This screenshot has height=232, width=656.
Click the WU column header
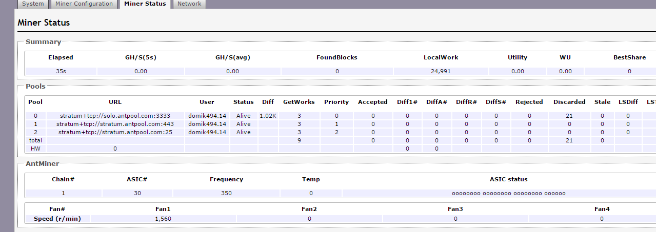coord(565,58)
